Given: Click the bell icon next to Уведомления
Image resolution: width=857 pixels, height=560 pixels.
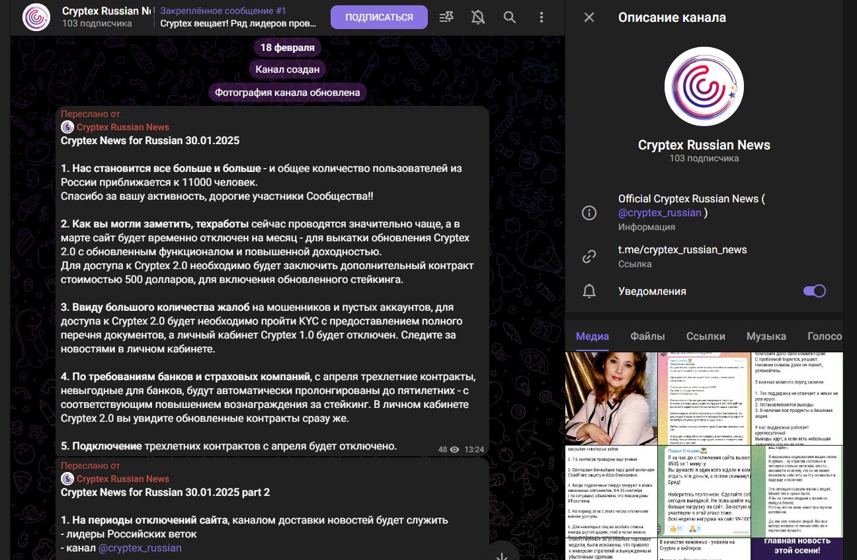Looking at the screenshot, I should click(x=589, y=292).
